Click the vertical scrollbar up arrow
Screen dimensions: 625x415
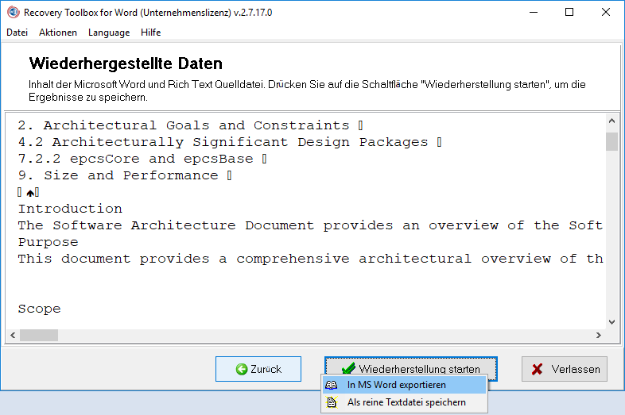click(x=611, y=121)
